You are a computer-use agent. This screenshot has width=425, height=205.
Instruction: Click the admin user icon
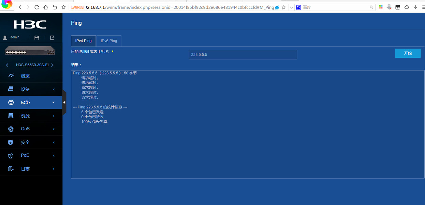click(x=5, y=37)
